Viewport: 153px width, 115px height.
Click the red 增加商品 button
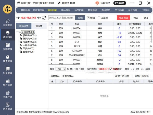coord(123,18)
